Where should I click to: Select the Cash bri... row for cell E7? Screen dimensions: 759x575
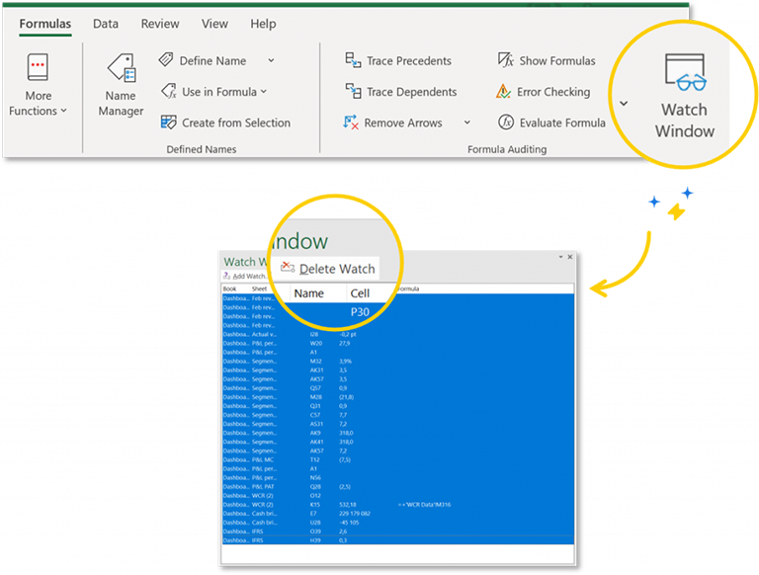[398, 514]
